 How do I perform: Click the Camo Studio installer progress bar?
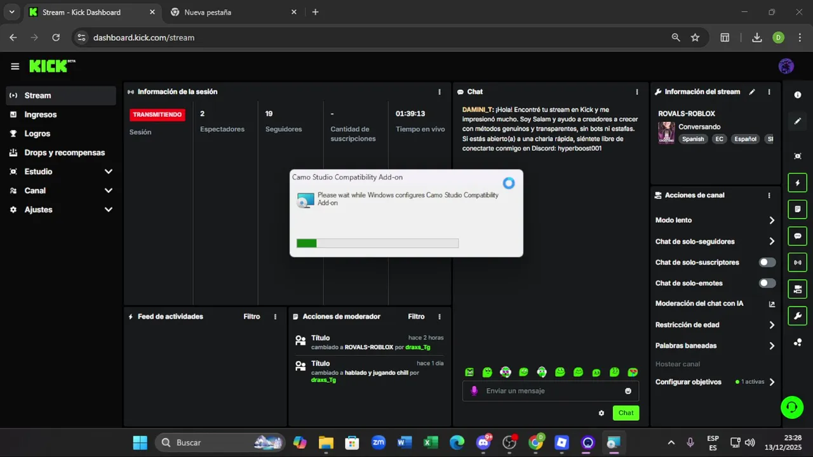[x=377, y=243]
